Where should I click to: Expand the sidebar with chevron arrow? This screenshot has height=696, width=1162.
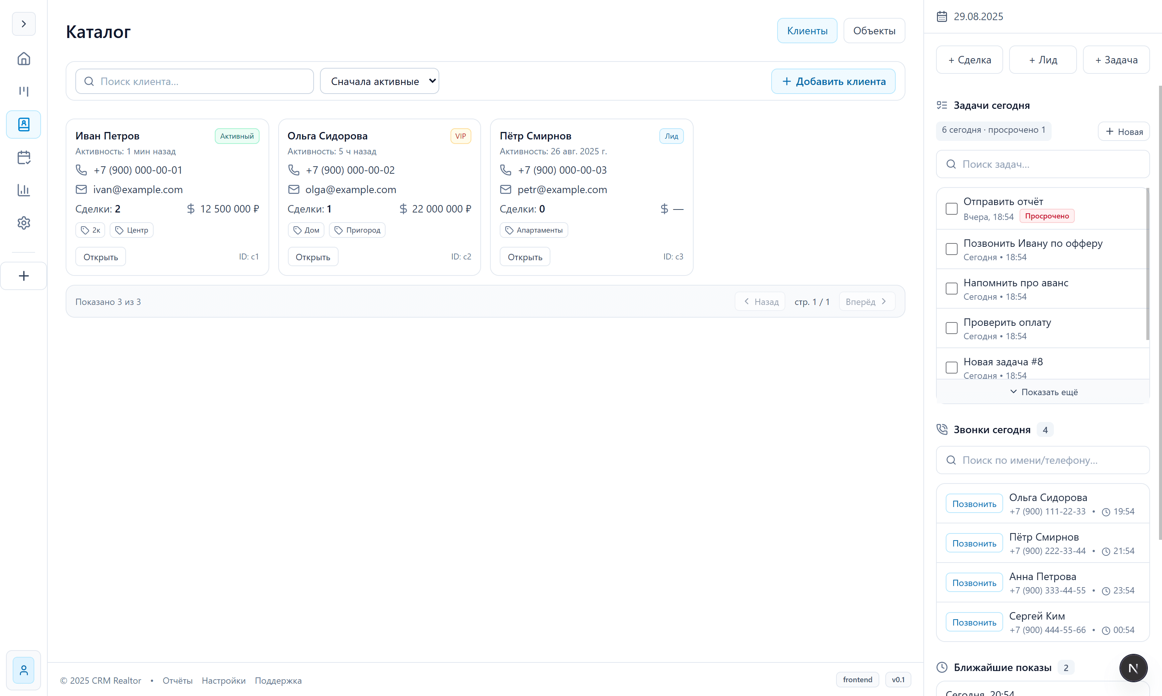pos(23,24)
